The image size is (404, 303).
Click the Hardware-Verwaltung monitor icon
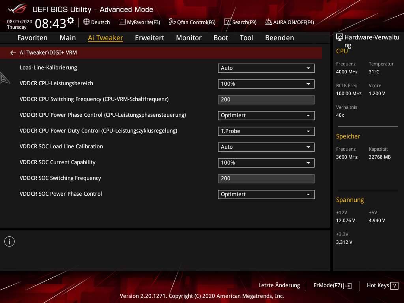340,37
